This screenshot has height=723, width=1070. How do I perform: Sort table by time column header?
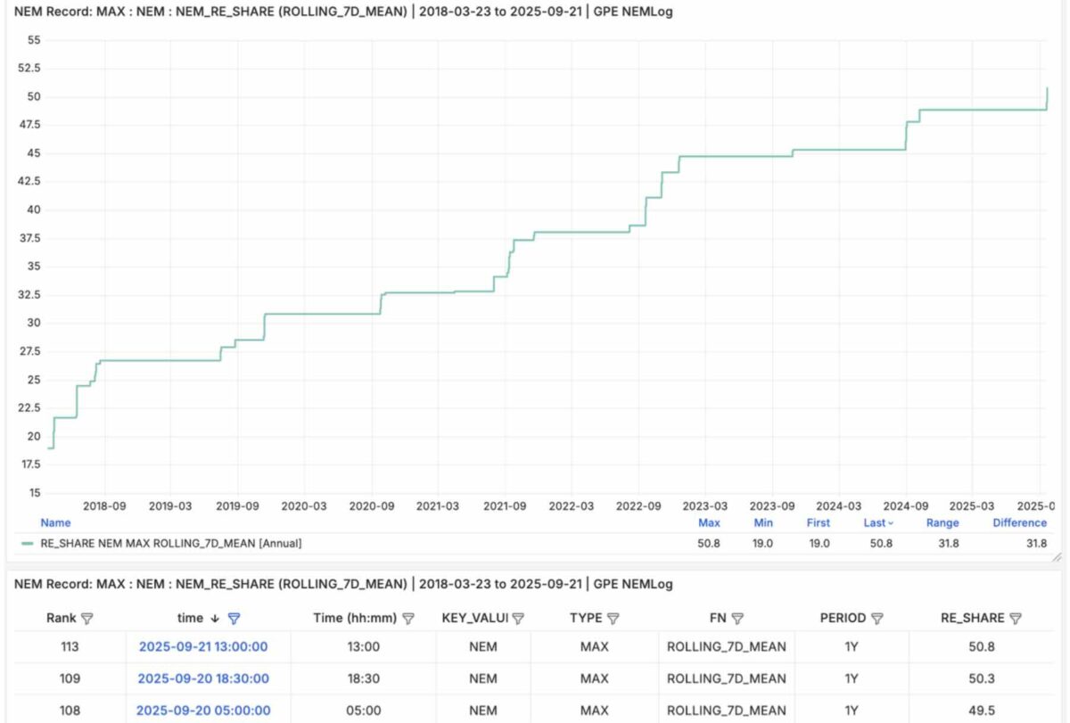[x=190, y=618]
